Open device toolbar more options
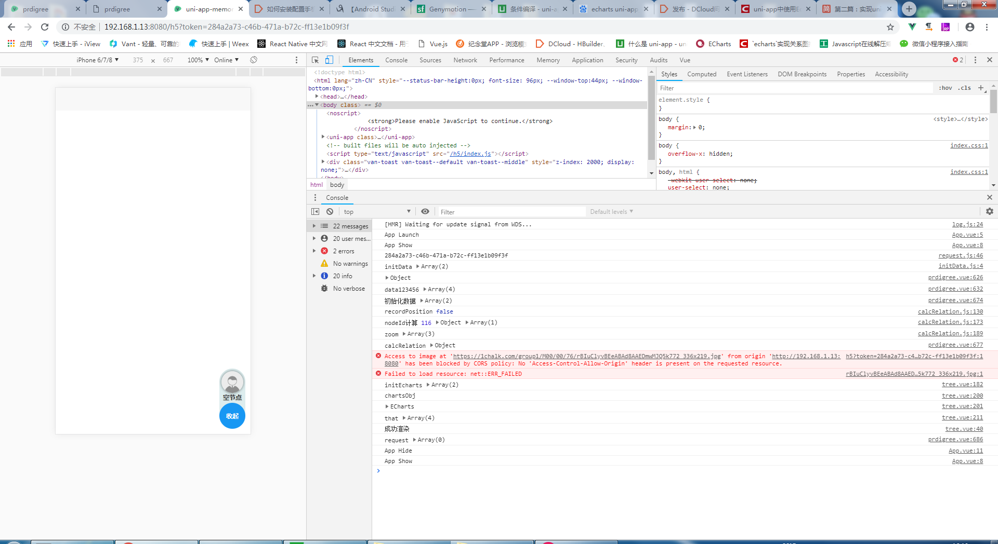 [297, 60]
